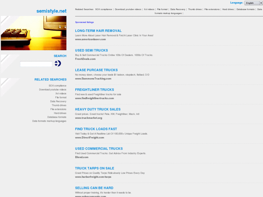This screenshot has height=197, width=263.
Task: Open the Heavy Duty Truck Sales listing
Action: [98, 109]
